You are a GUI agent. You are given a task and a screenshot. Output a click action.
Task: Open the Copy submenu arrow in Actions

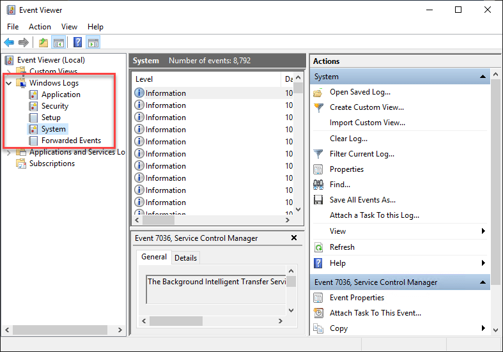point(483,328)
